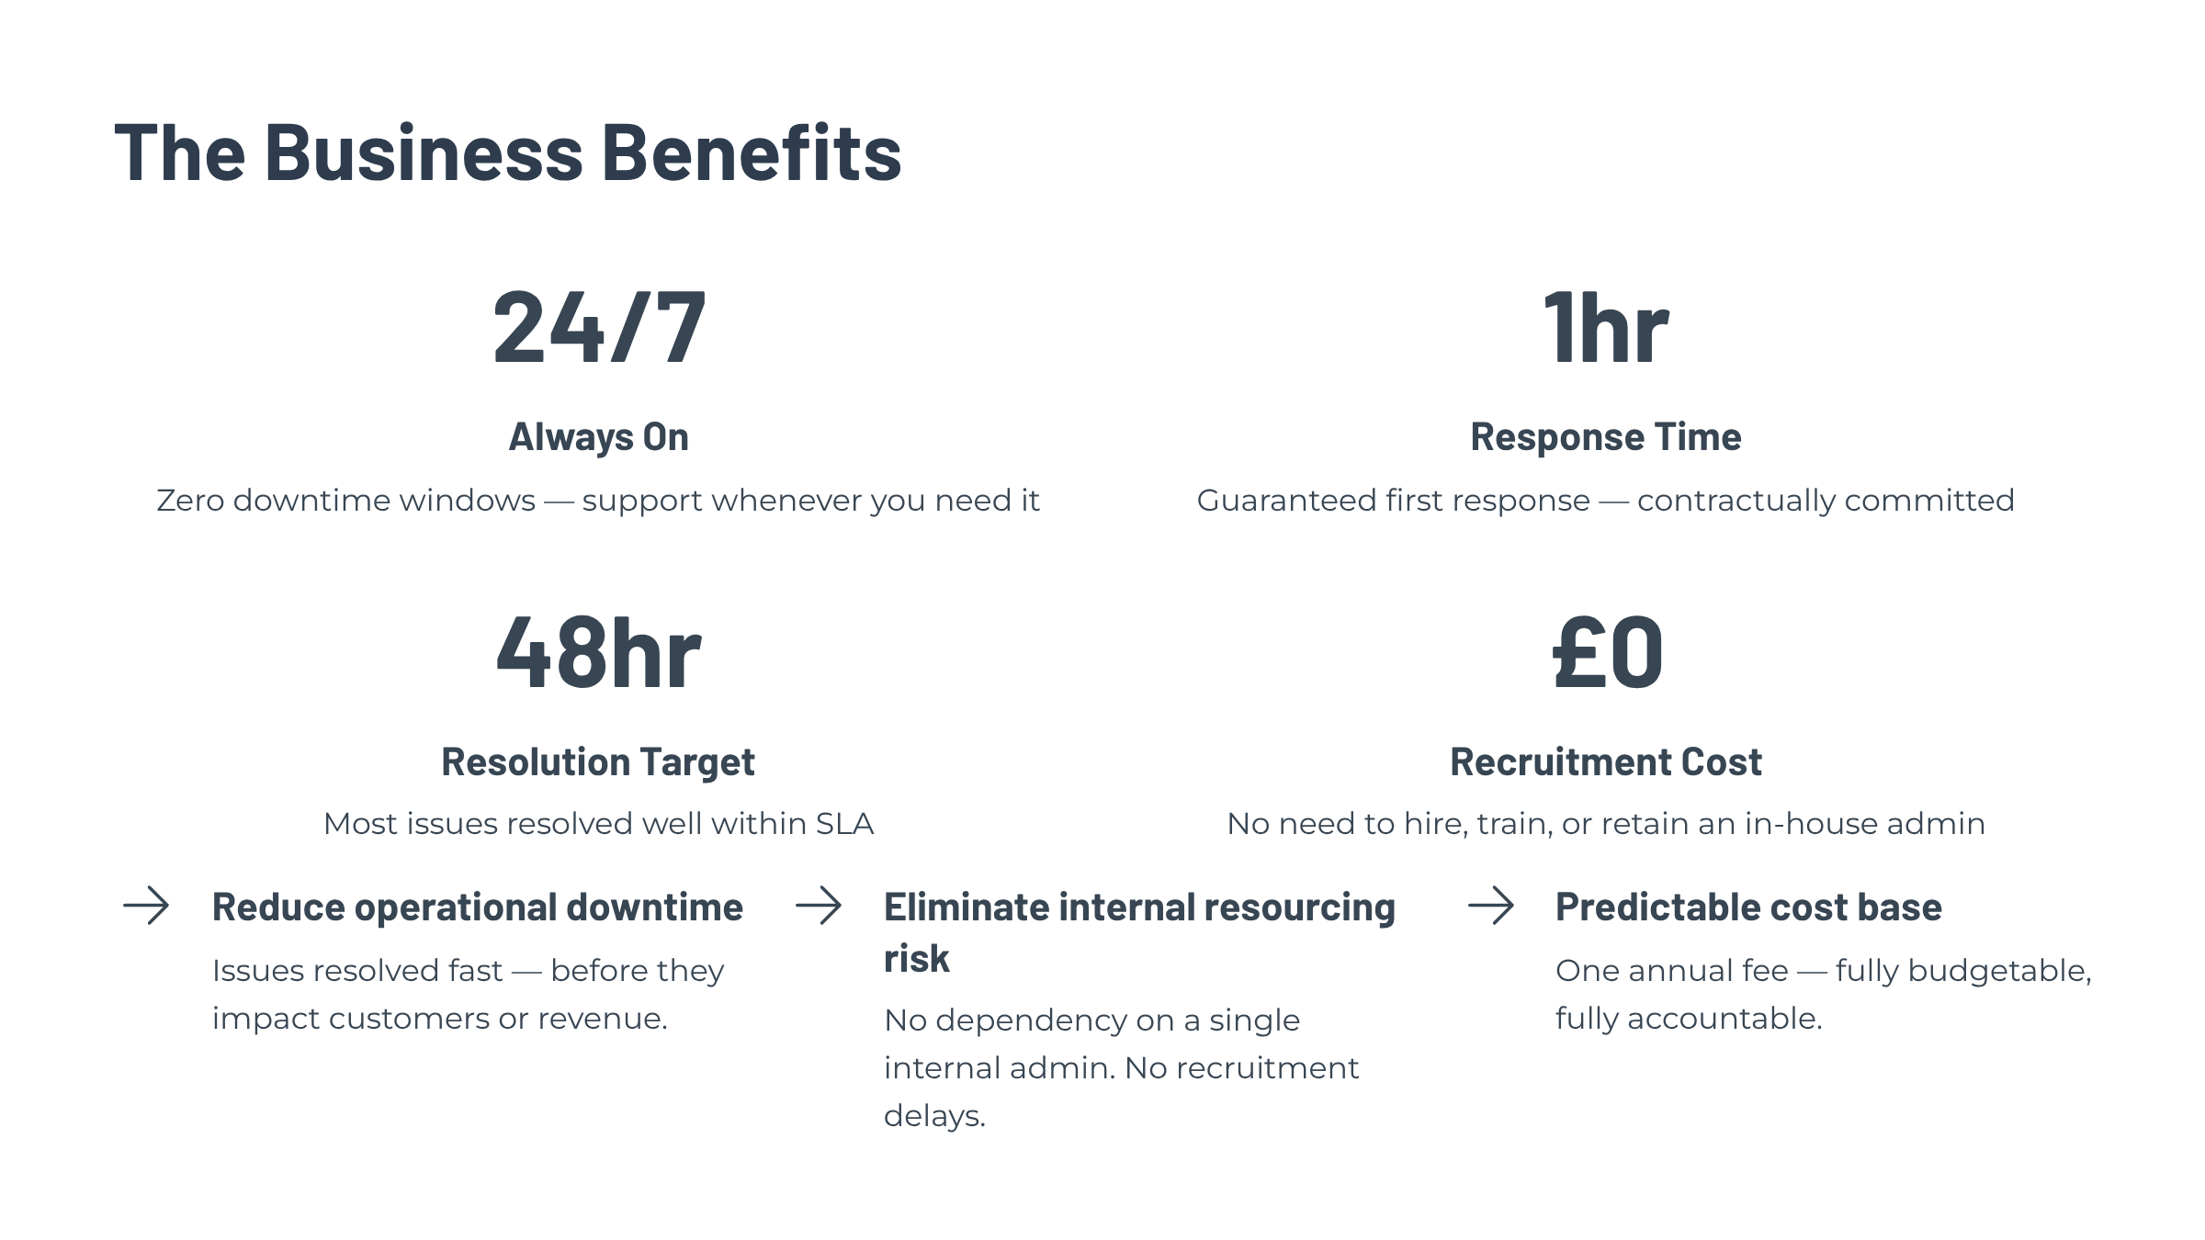
Task: Select the Resolution Target label
Action: click(x=598, y=762)
